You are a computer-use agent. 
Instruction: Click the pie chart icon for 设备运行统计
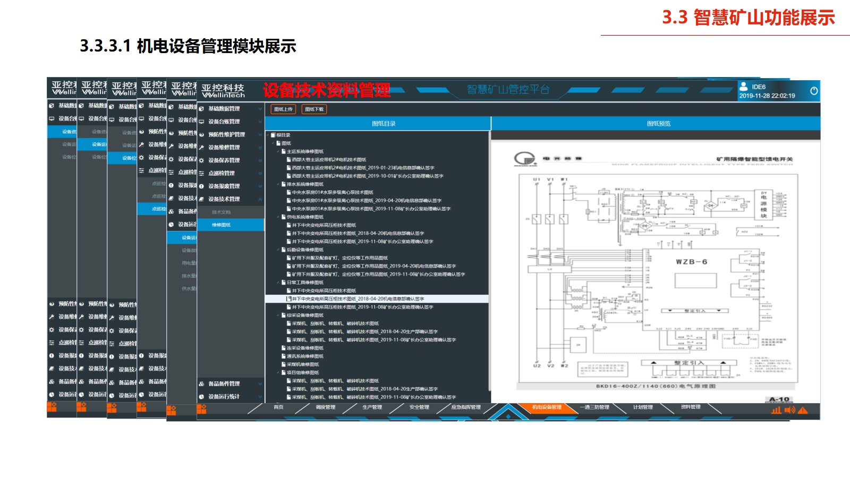click(202, 397)
